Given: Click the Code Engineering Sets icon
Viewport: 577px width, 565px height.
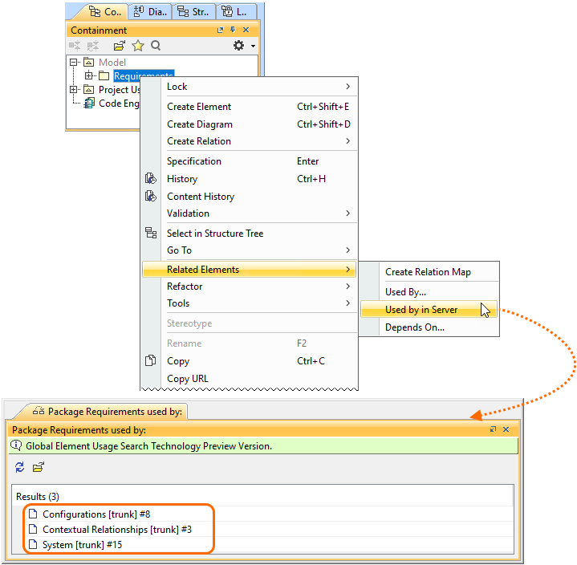Looking at the screenshot, I should point(89,104).
